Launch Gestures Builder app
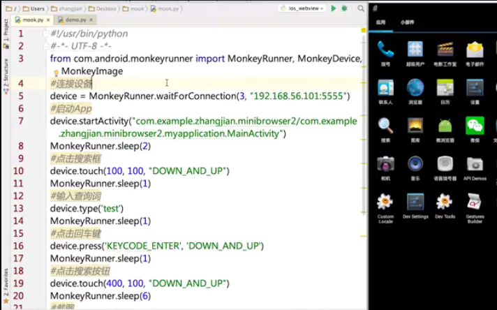This screenshot has width=497, height=310. 475,202
